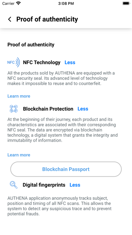Open the Blockchain Passport button

[66, 169]
